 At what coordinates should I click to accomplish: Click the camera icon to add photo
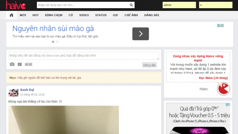pyautogui.click(x=12, y=64)
